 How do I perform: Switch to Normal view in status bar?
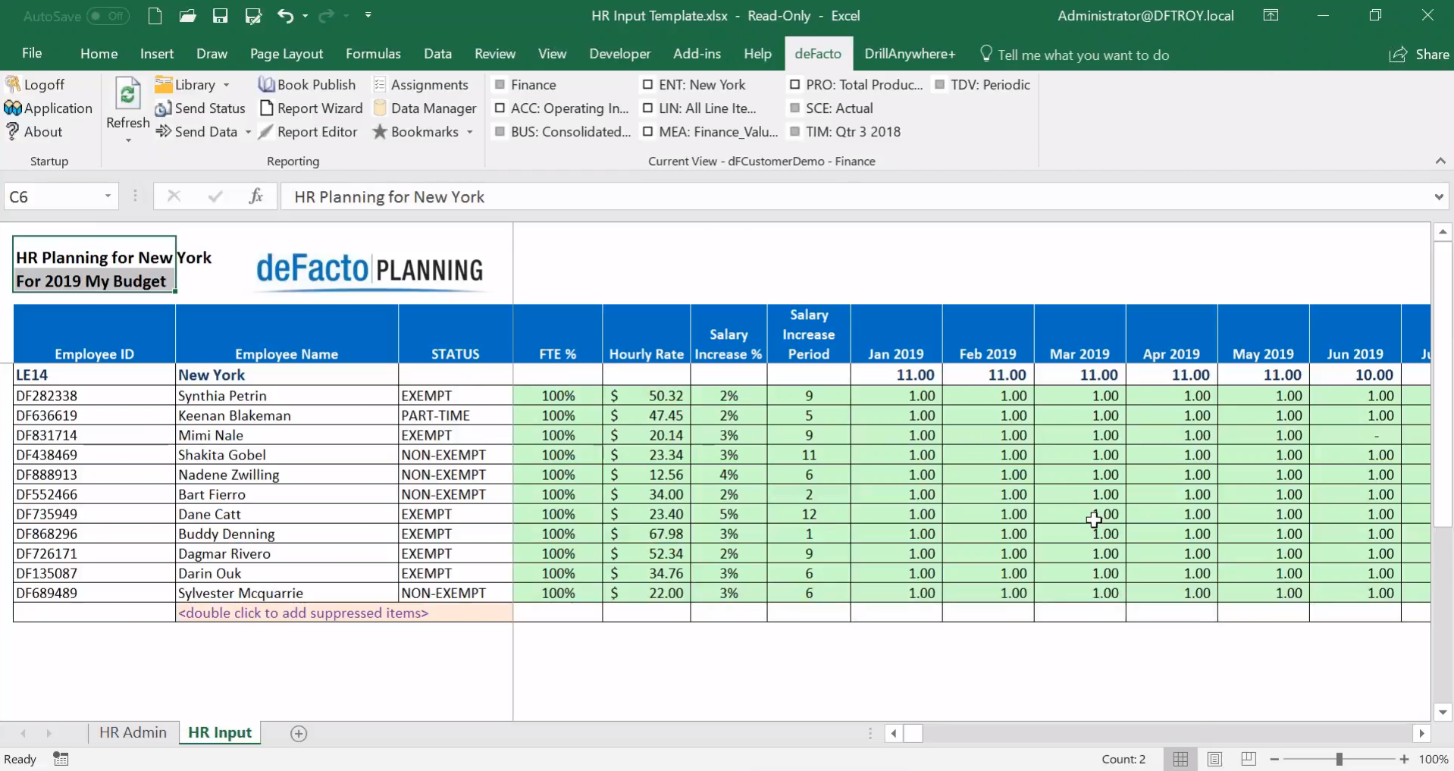pyautogui.click(x=1180, y=759)
